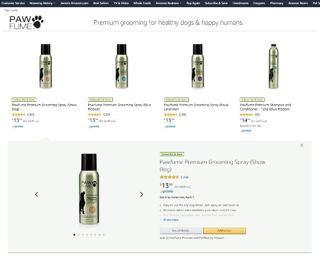Click star rating of Shampoo and Conditioner
Screen dimensions: 320x263
pos(247,115)
